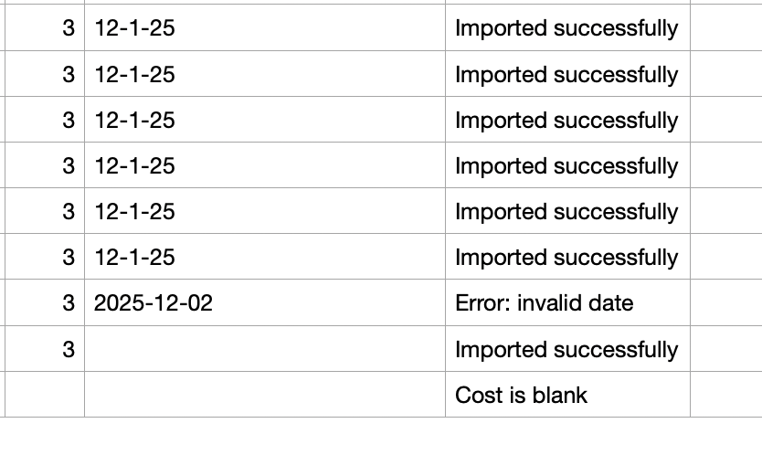Select the cell containing 2025-12-02

point(153,302)
